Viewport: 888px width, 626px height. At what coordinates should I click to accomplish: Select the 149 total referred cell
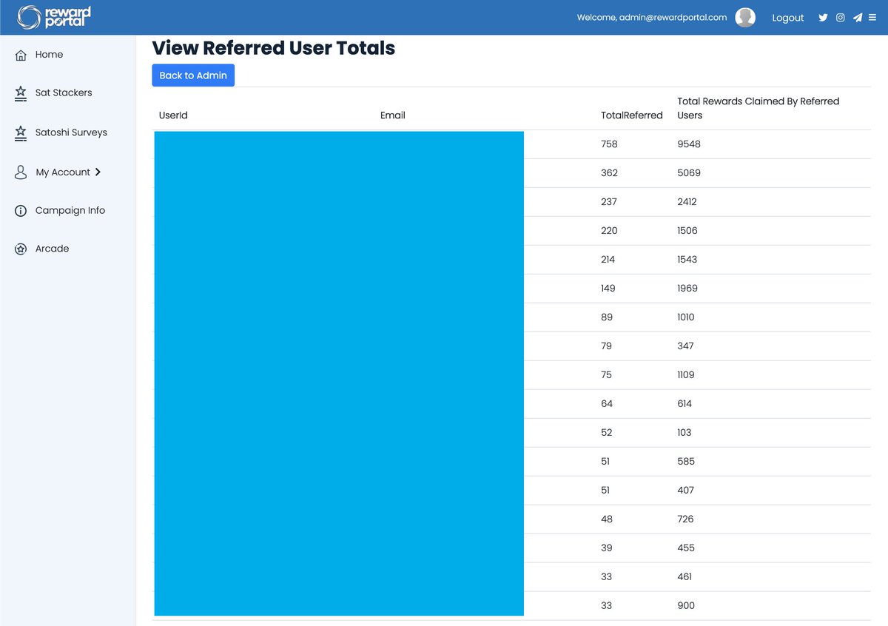pyautogui.click(x=608, y=289)
